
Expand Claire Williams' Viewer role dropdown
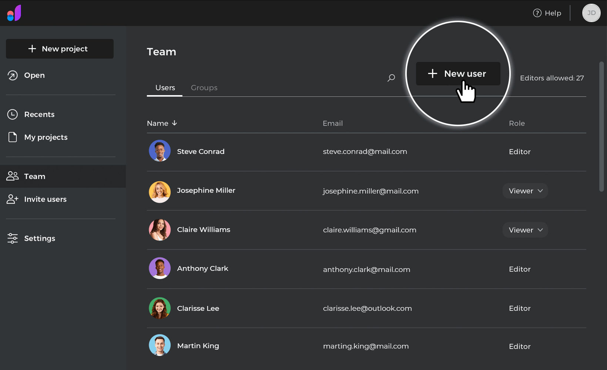[525, 230]
